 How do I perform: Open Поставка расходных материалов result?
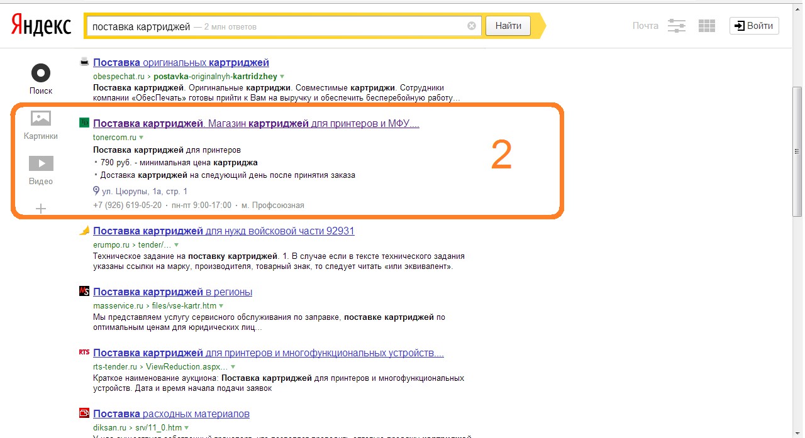point(171,414)
